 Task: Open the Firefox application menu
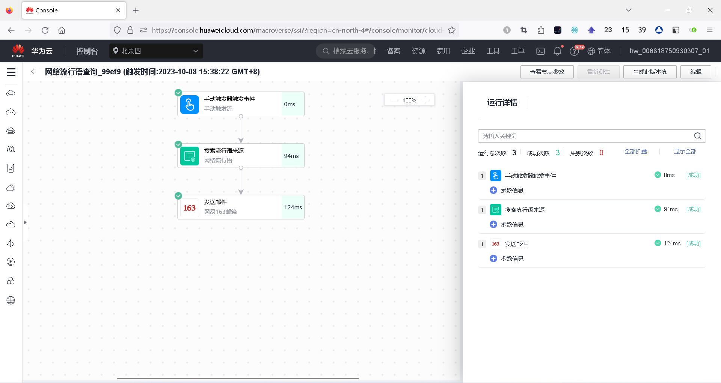coord(709,30)
